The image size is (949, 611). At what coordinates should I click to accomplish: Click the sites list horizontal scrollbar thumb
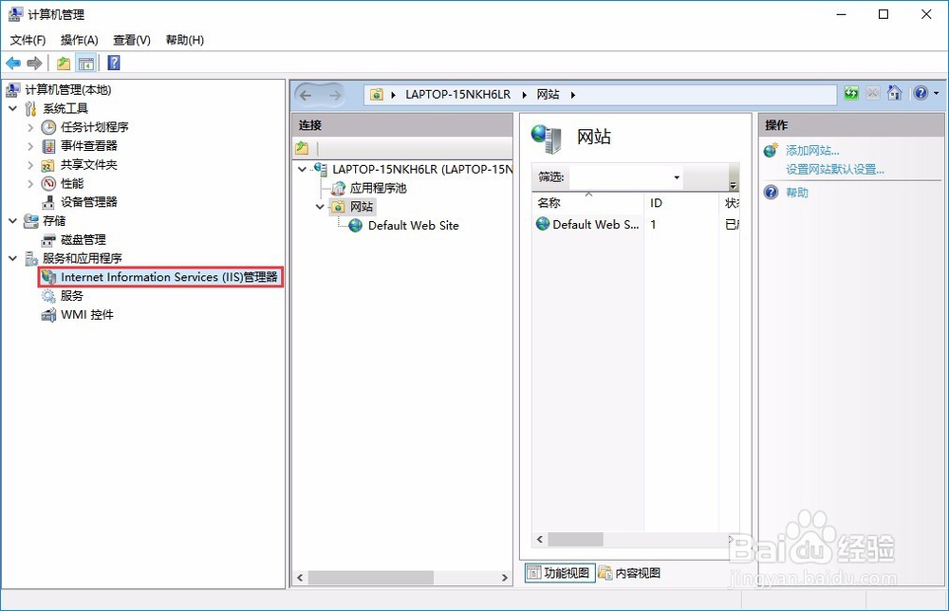click(x=575, y=539)
